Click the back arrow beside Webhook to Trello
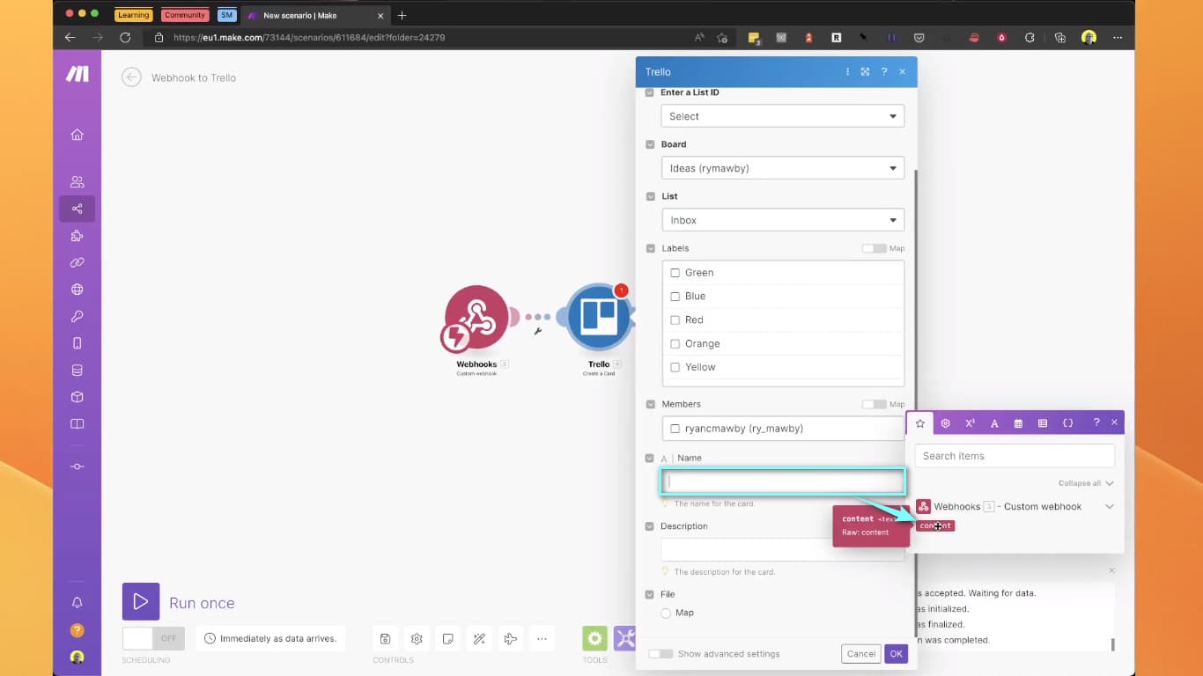Screen dimensions: 1203x676 pyautogui.click(x=131, y=77)
